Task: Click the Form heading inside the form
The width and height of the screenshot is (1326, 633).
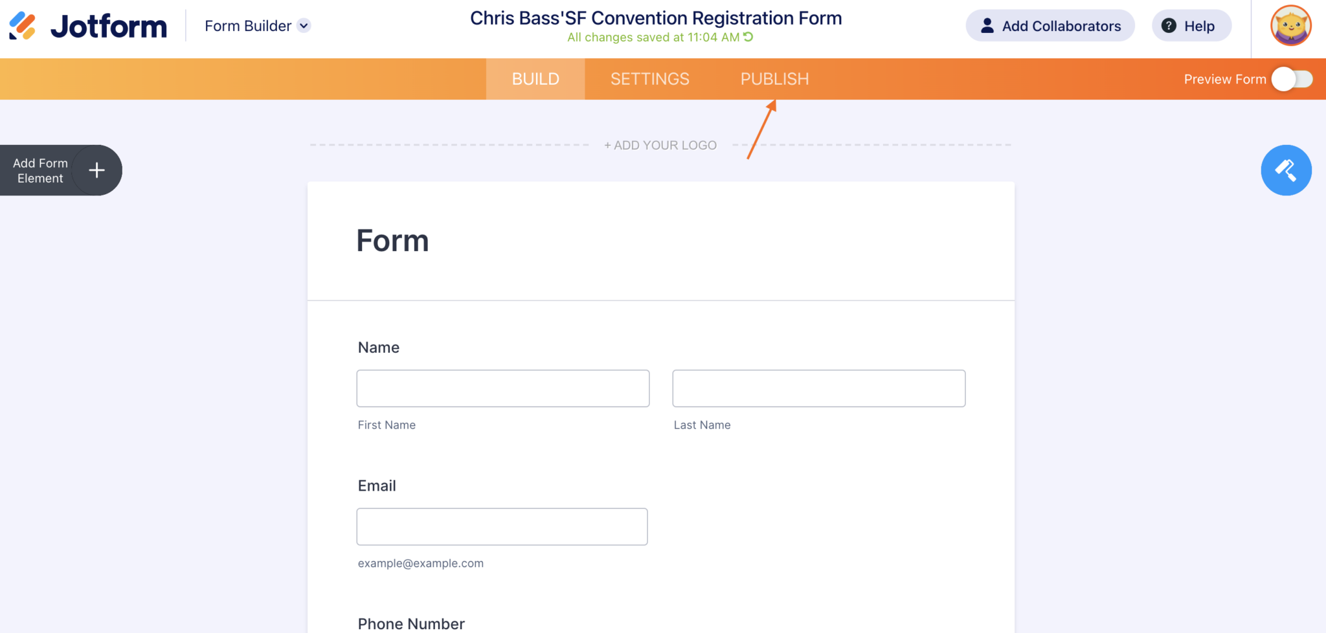Action: click(392, 240)
